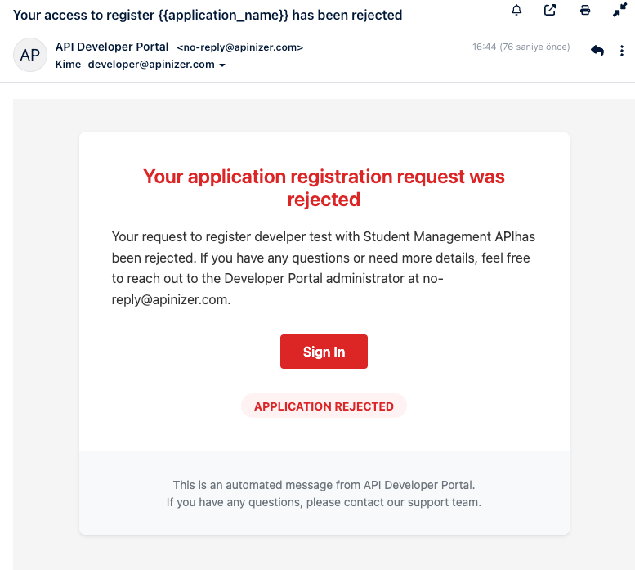This screenshot has width=635, height=570.
Task: Print this email
Action: point(585,10)
